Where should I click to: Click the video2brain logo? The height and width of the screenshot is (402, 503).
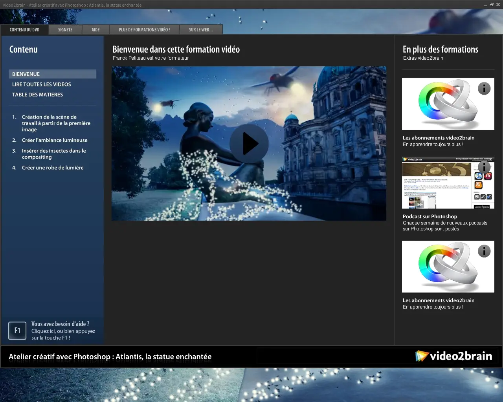(x=454, y=356)
